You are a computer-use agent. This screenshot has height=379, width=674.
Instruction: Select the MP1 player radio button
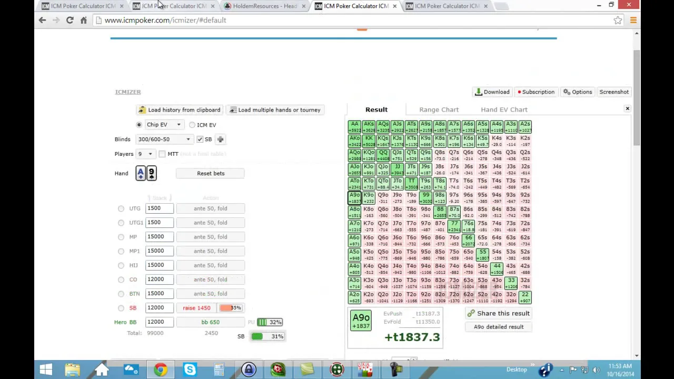coord(121,251)
